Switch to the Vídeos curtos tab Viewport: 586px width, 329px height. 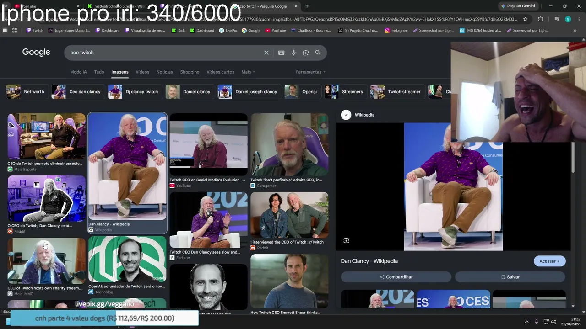click(x=220, y=72)
